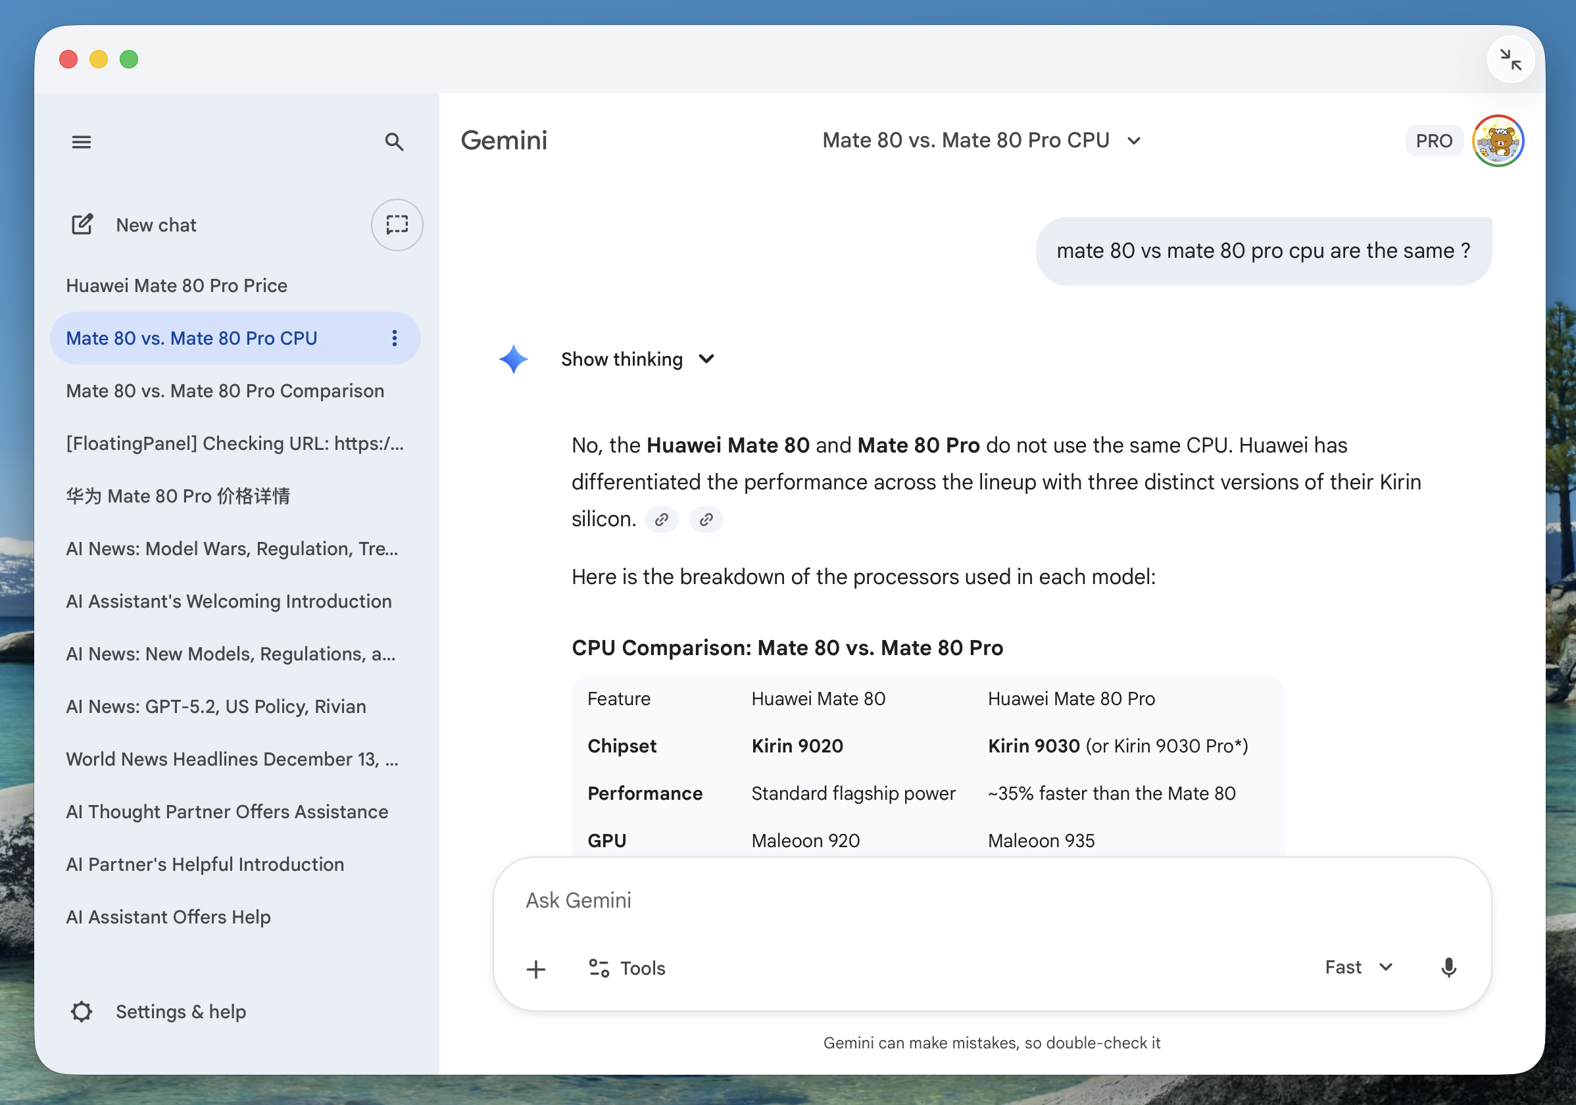Open options for Mate 80 vs. Mate 80 Pro CPU chat
This screenshot has width=1576, height=1105.
click(x=395, y=337)
